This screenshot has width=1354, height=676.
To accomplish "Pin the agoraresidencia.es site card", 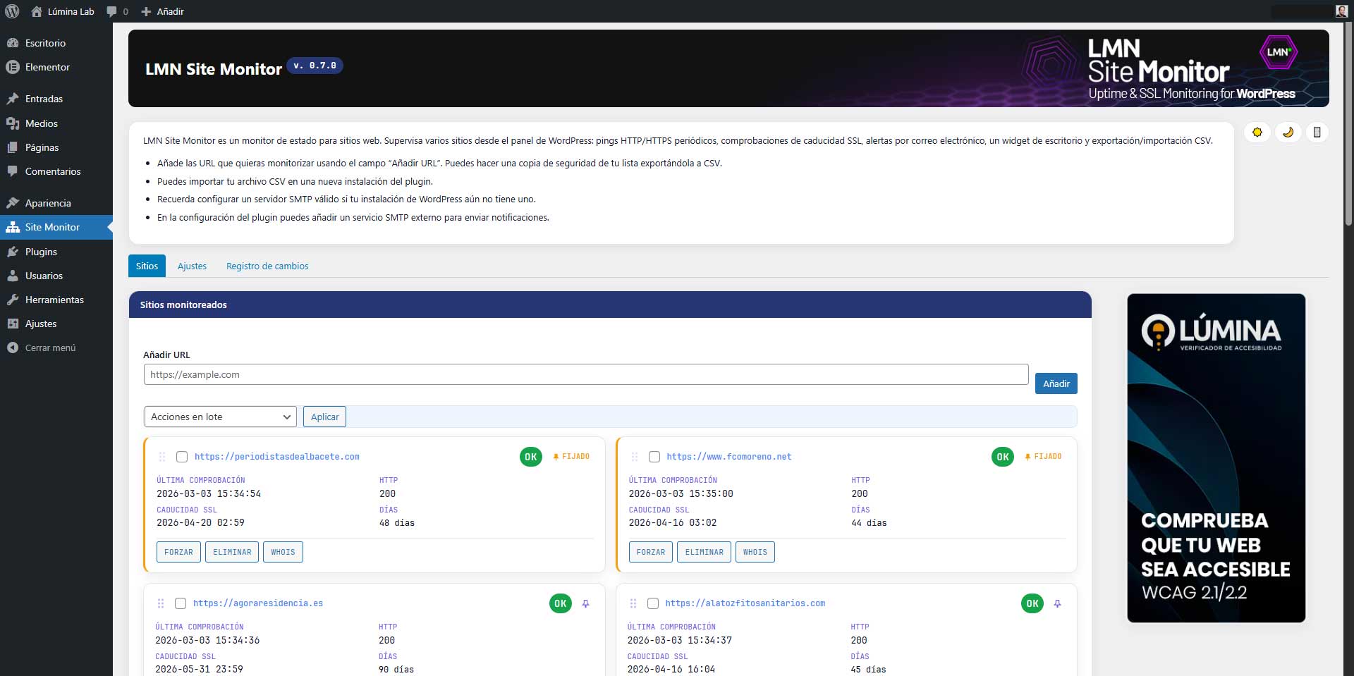I will click(x=585, y=603).
